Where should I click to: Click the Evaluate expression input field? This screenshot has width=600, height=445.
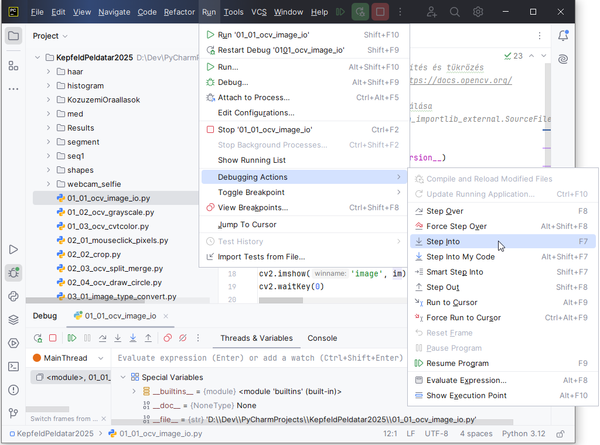tap(260, 358)
